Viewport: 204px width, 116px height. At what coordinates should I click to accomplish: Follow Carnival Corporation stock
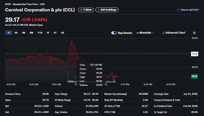coord(86,10)
